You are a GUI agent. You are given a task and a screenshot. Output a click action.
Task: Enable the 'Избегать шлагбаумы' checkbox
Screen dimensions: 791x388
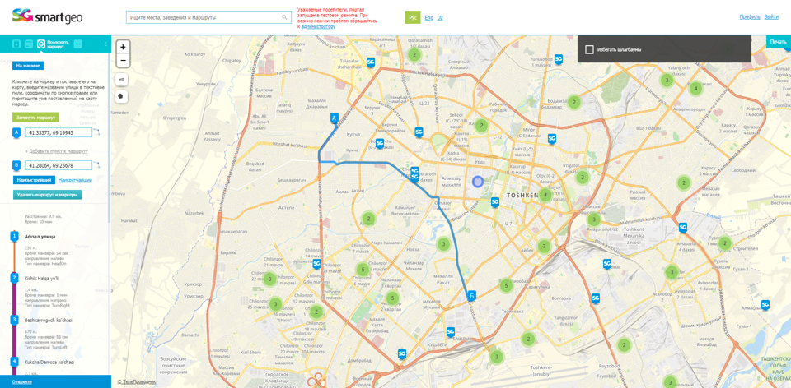[x=589, y=49]
